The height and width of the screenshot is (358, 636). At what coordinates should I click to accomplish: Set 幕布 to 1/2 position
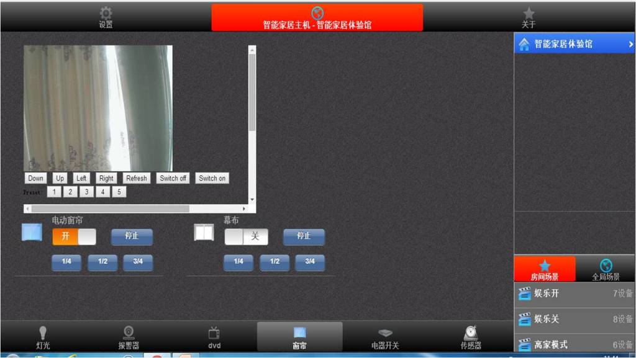275,262
